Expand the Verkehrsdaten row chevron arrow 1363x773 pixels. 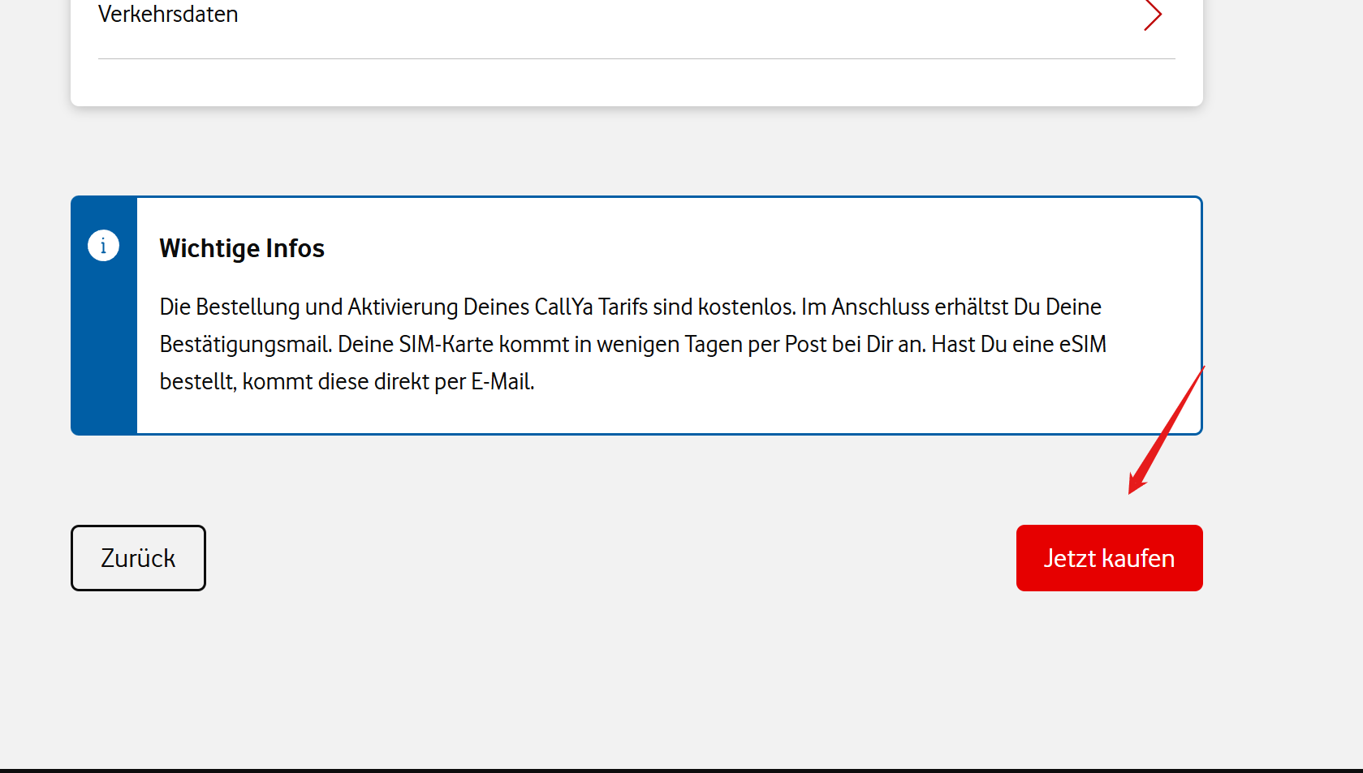pos(1153,15)
